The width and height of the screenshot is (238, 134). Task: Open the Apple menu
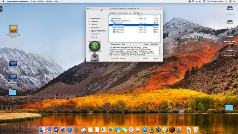pos(3,1)
